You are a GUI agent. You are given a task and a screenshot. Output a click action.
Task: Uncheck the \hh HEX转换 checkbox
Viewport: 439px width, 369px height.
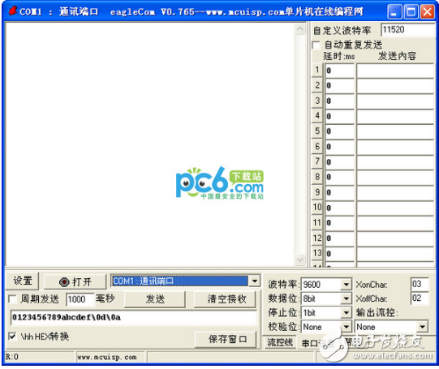[x=12, y=337]
